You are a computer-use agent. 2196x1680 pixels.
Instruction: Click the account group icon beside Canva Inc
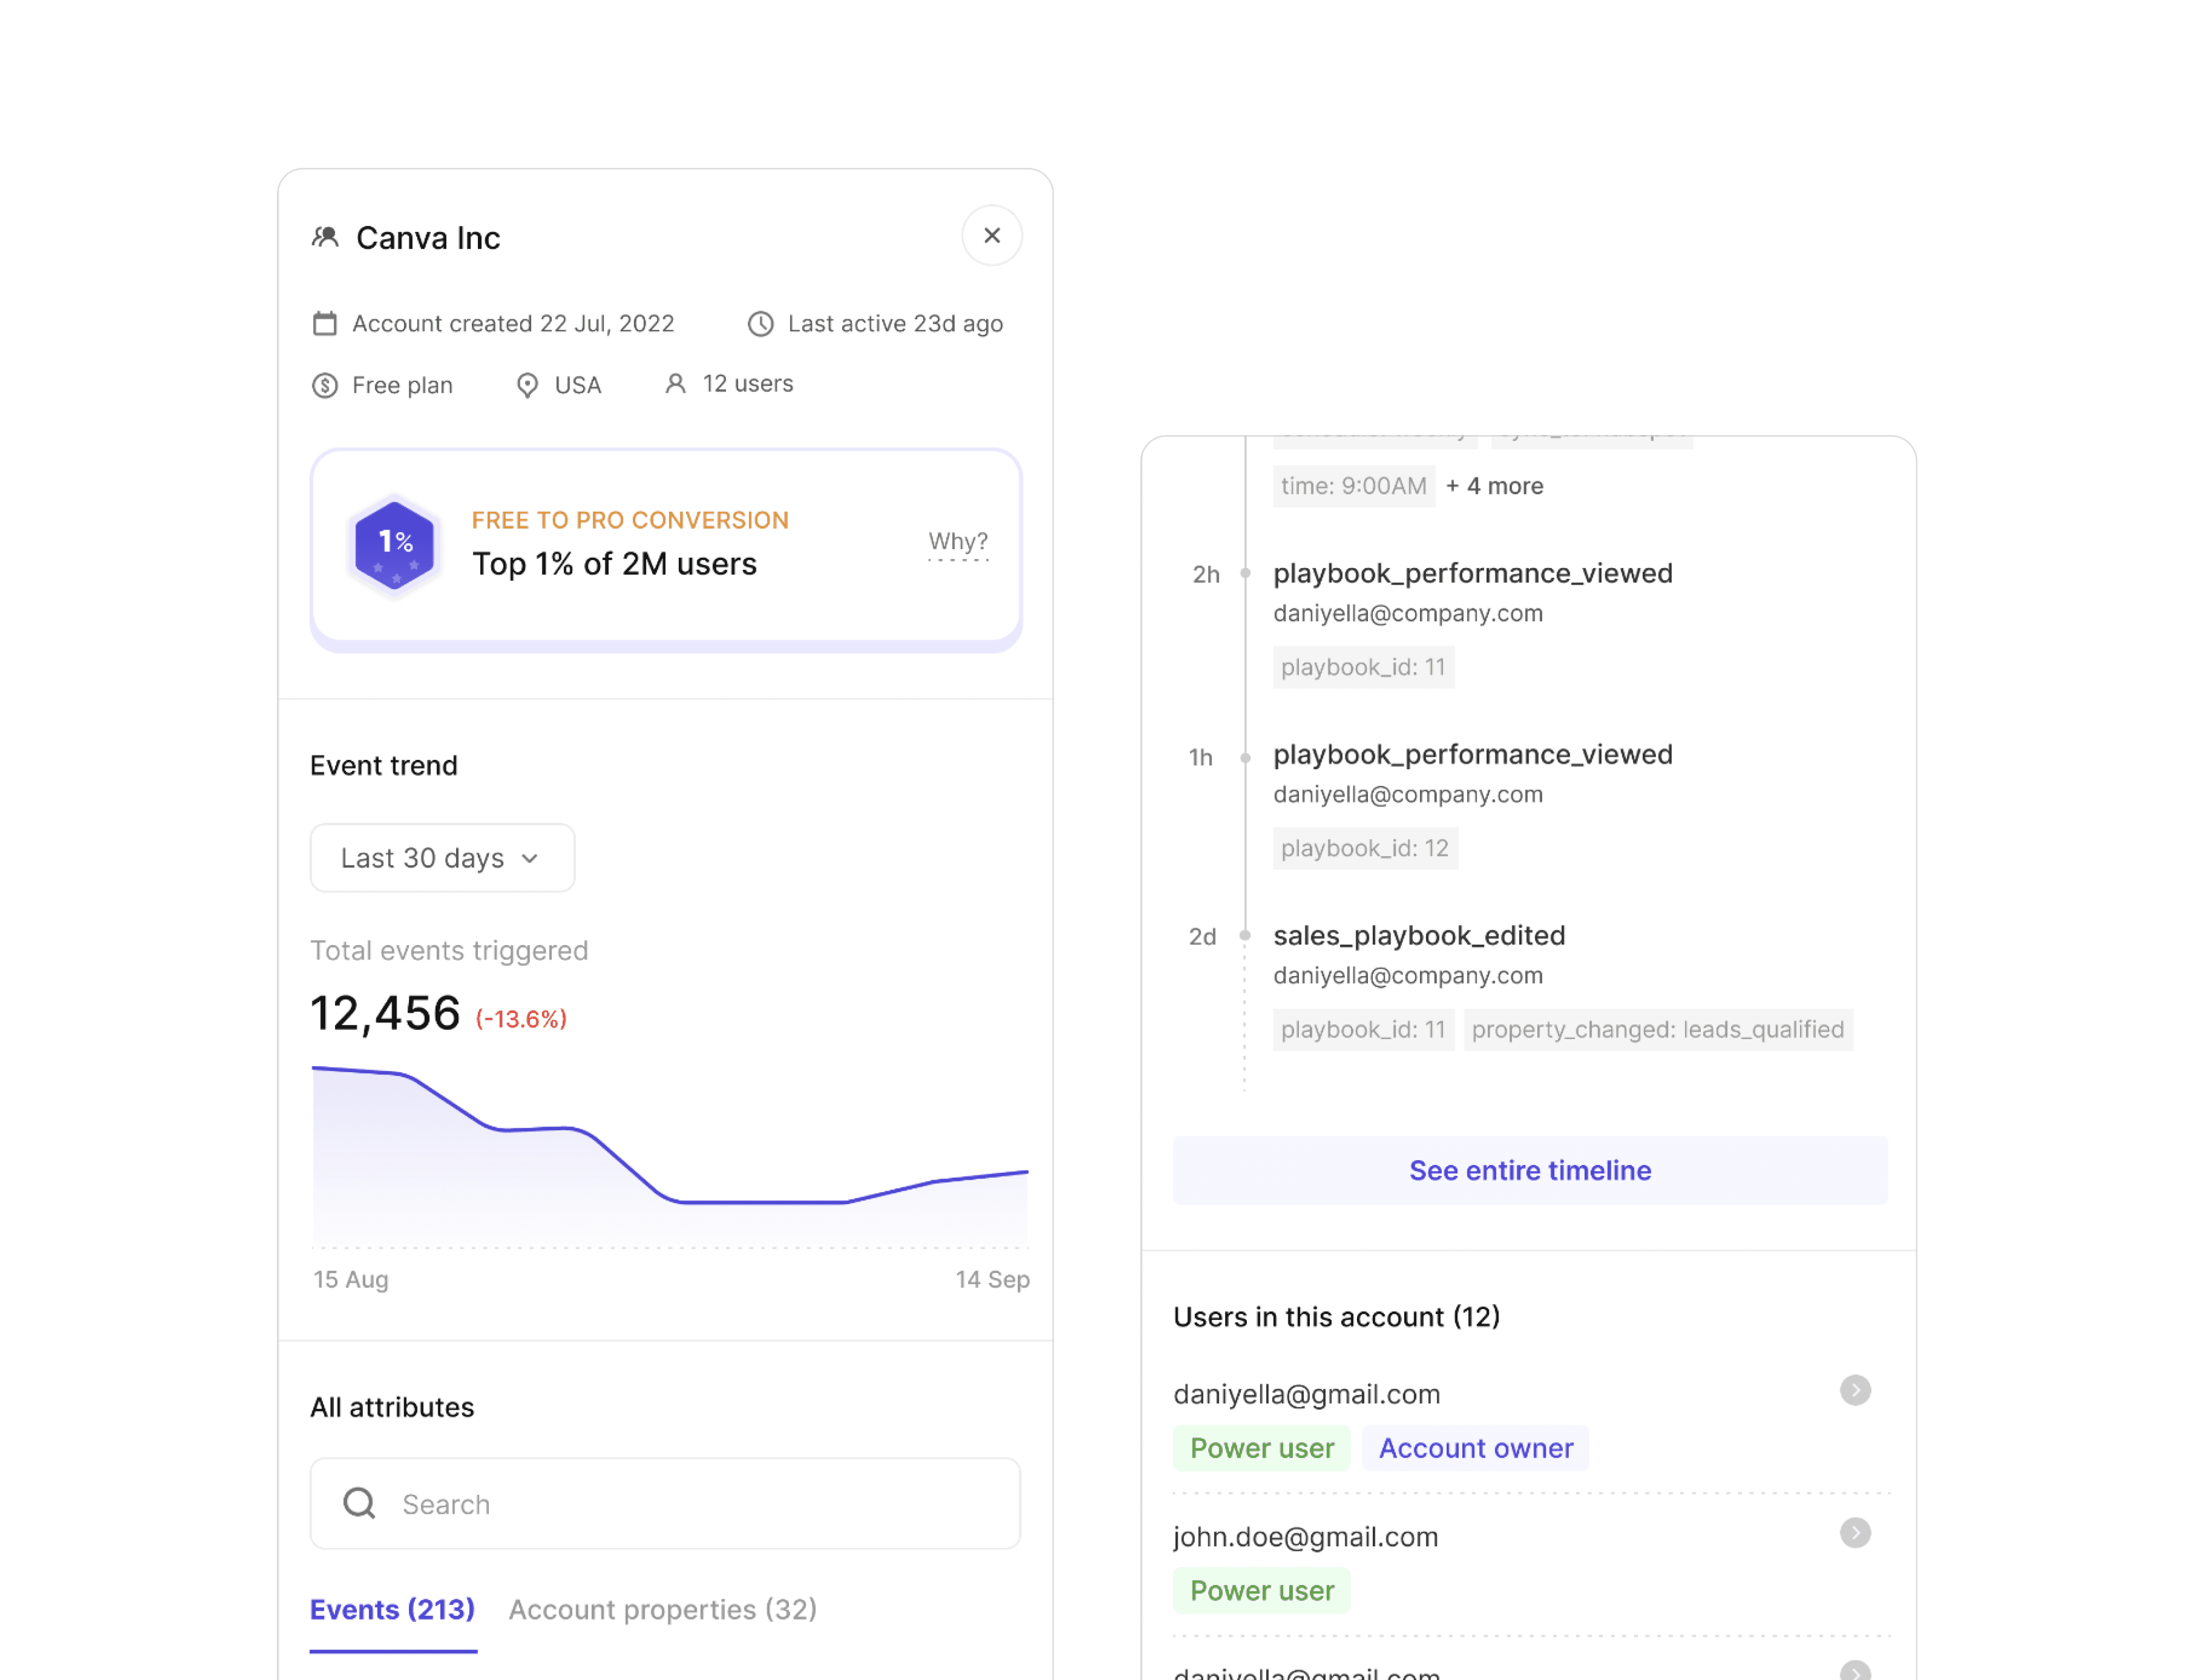pyautogui.click(x=325, y=237)
